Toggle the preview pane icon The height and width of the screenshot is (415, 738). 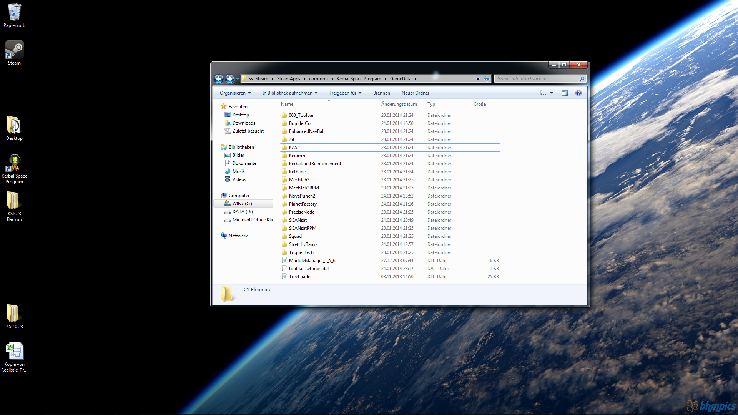click(x=565, y=93)
